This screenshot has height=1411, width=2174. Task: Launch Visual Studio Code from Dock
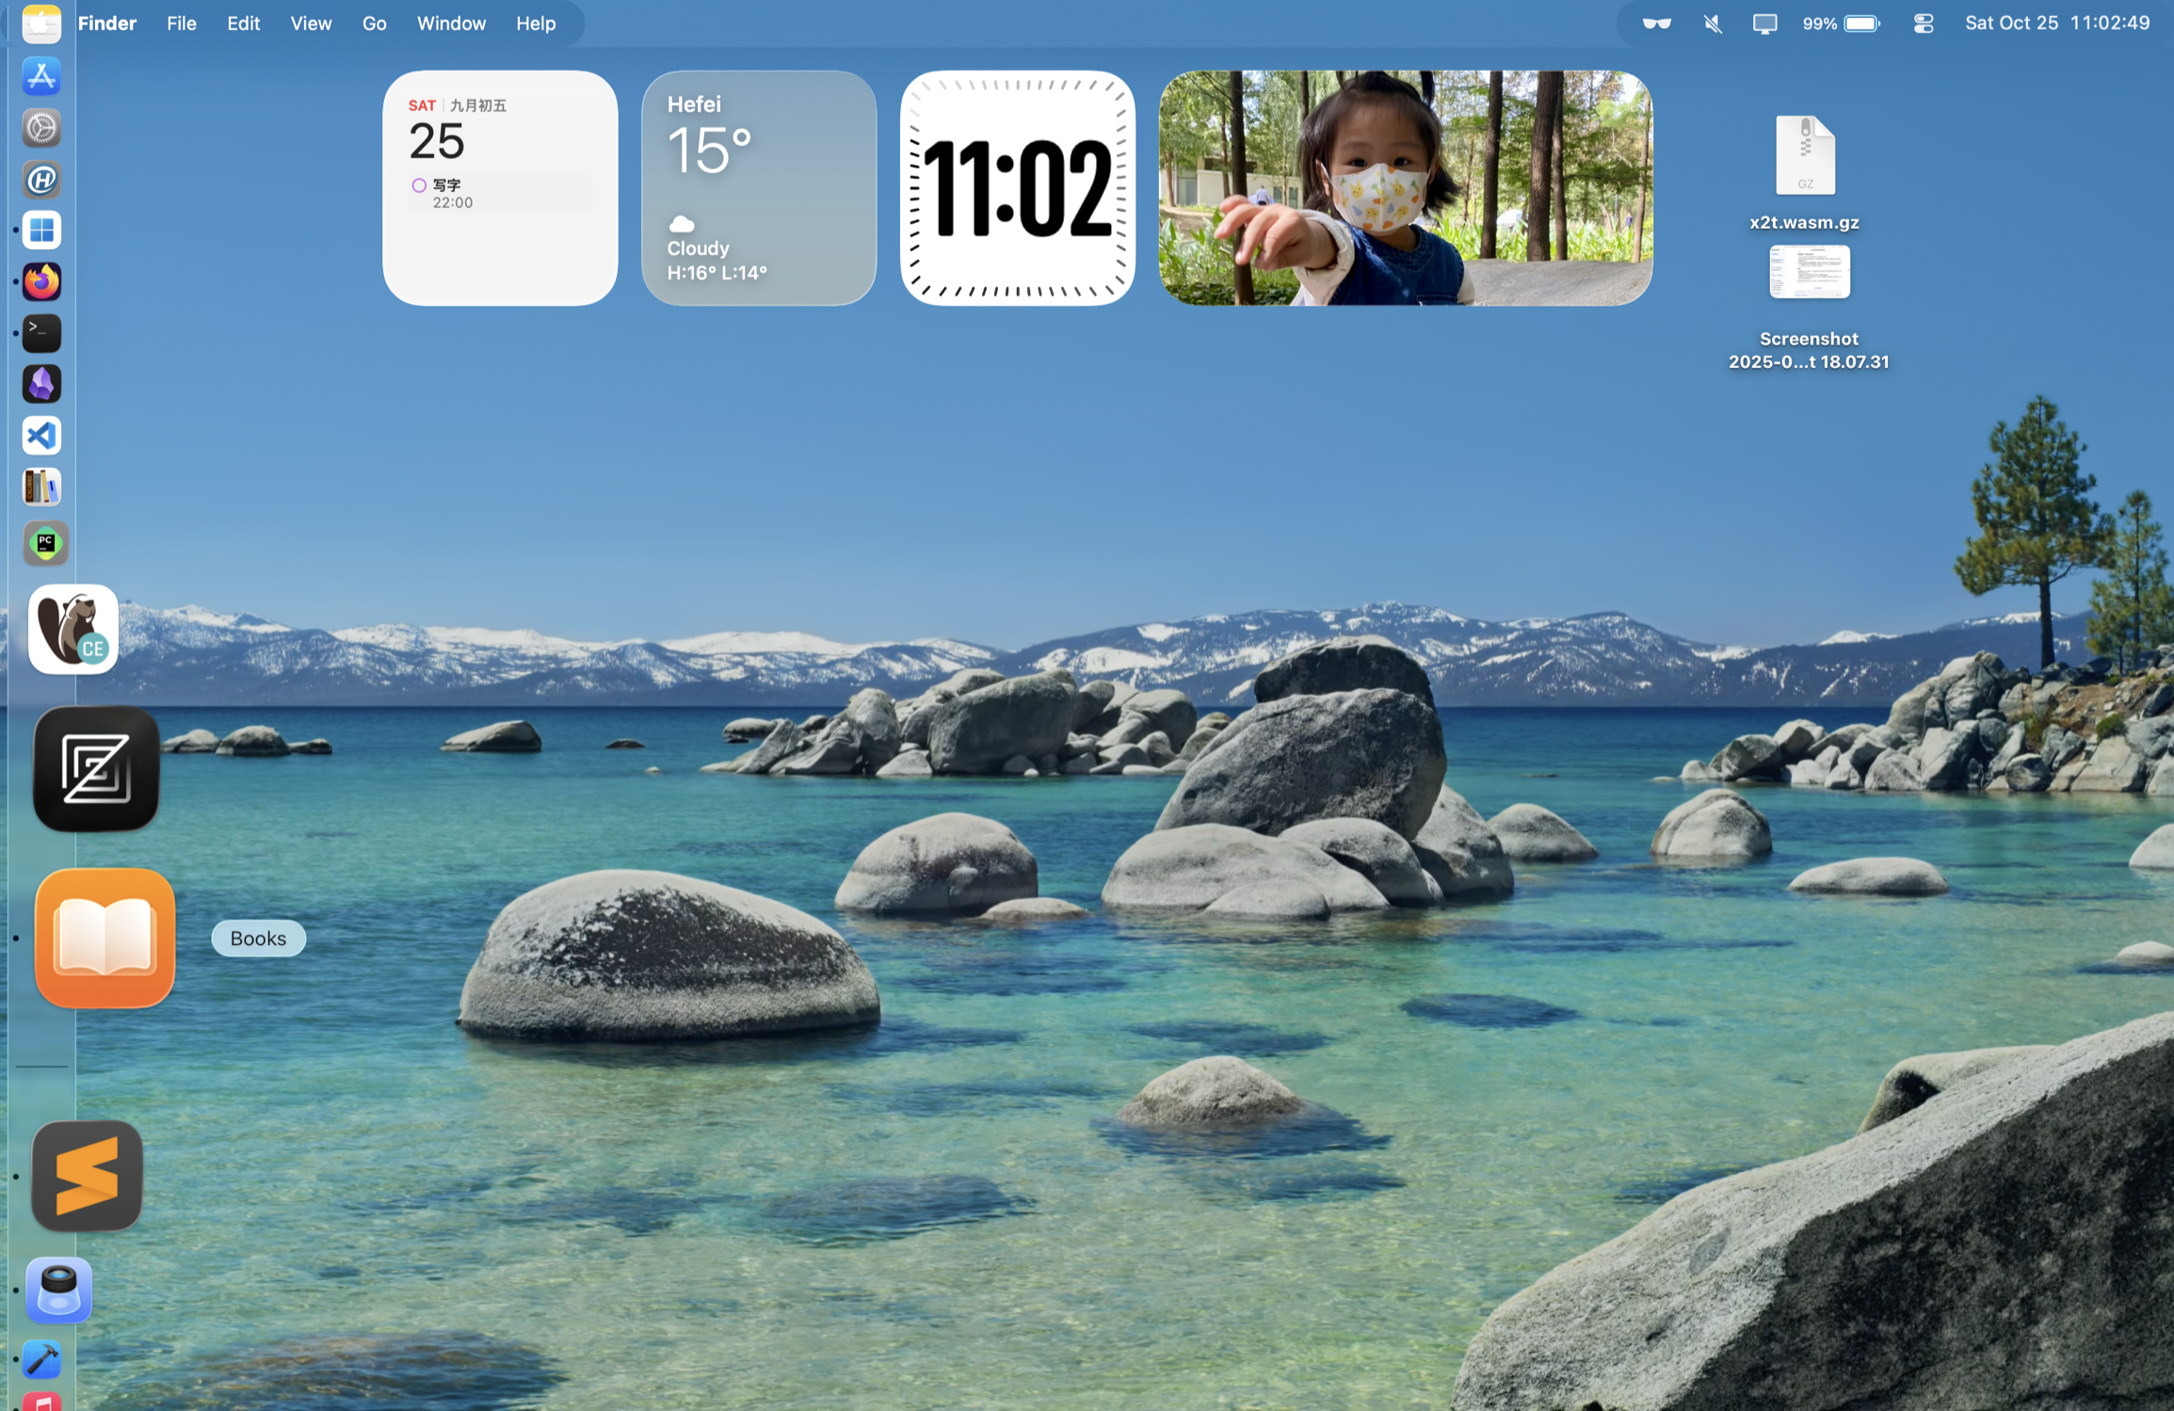(x=41, y=436)
